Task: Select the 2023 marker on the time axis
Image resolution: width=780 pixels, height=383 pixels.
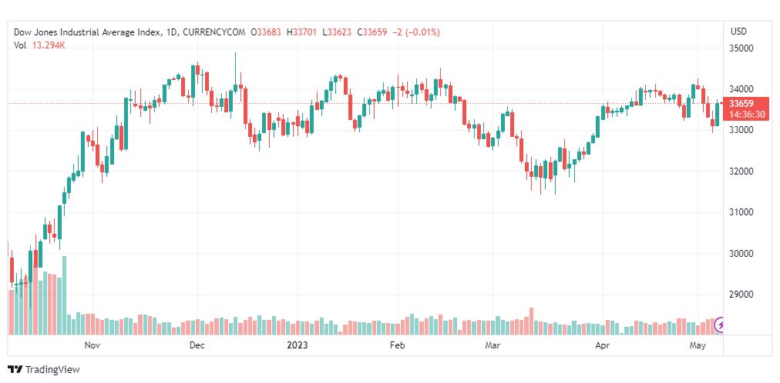Action: pos(297,345)
